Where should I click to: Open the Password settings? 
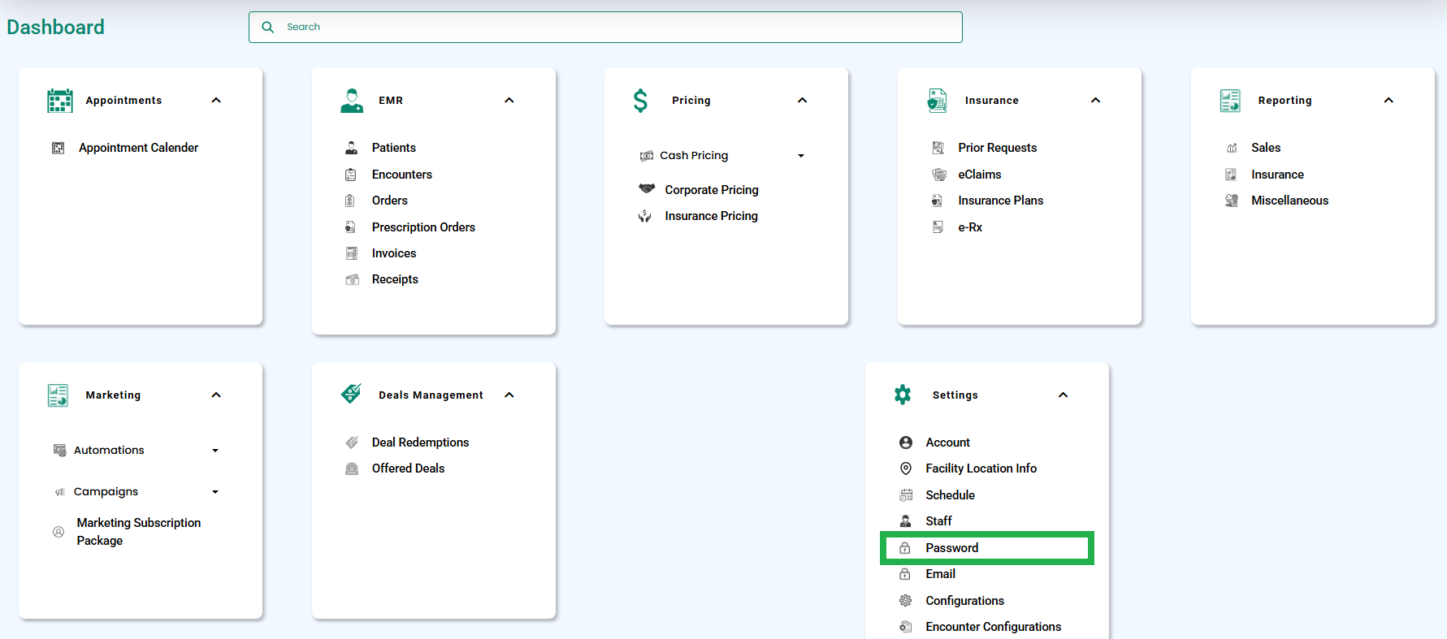[x=952, y=548]
